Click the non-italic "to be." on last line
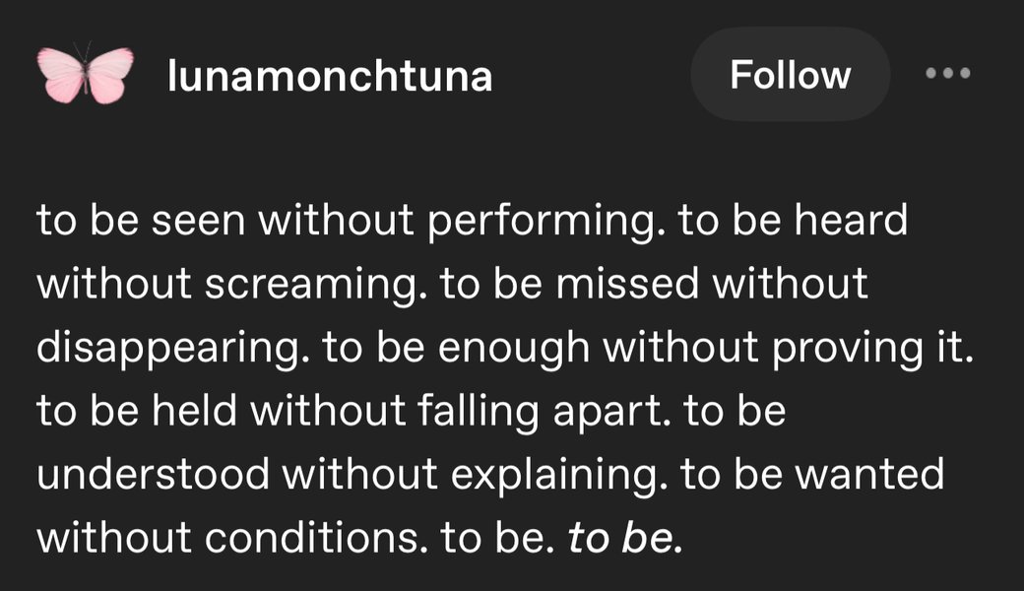 (493, 538)
